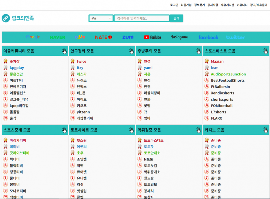Click the hand icon on 토토사이트 모음

pyautogui.click(x=131, y=130)
